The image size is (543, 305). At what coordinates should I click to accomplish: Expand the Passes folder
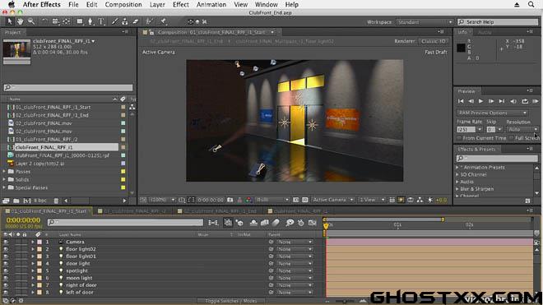tap(4, 171)
